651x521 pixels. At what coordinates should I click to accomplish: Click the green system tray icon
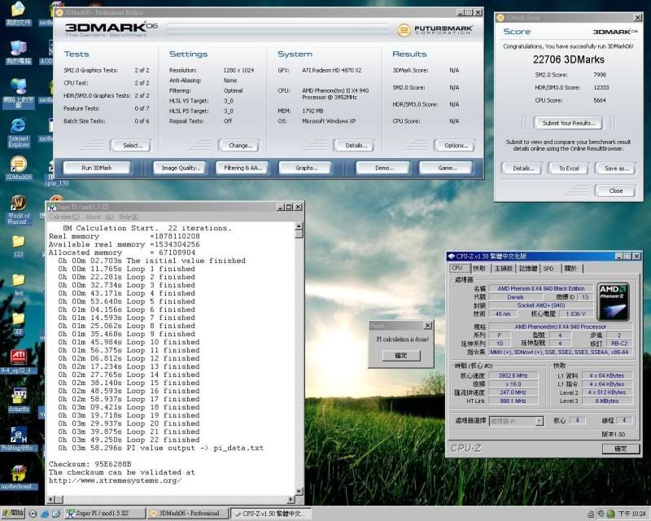pyautogui.click(x=611, y=514)
